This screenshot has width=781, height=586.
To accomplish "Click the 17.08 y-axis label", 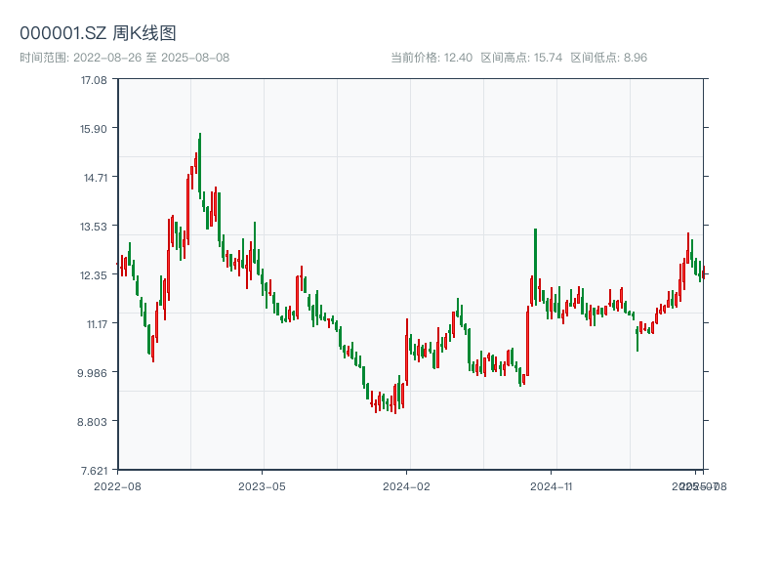I will [x=94, y=80].
